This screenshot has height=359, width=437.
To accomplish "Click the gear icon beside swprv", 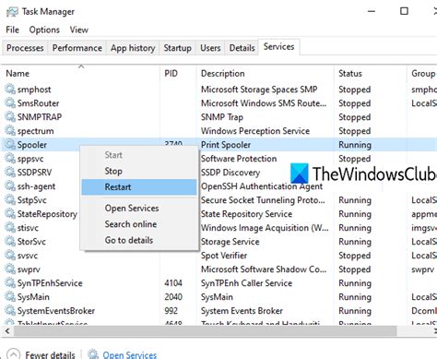I will tap(10, 269).
